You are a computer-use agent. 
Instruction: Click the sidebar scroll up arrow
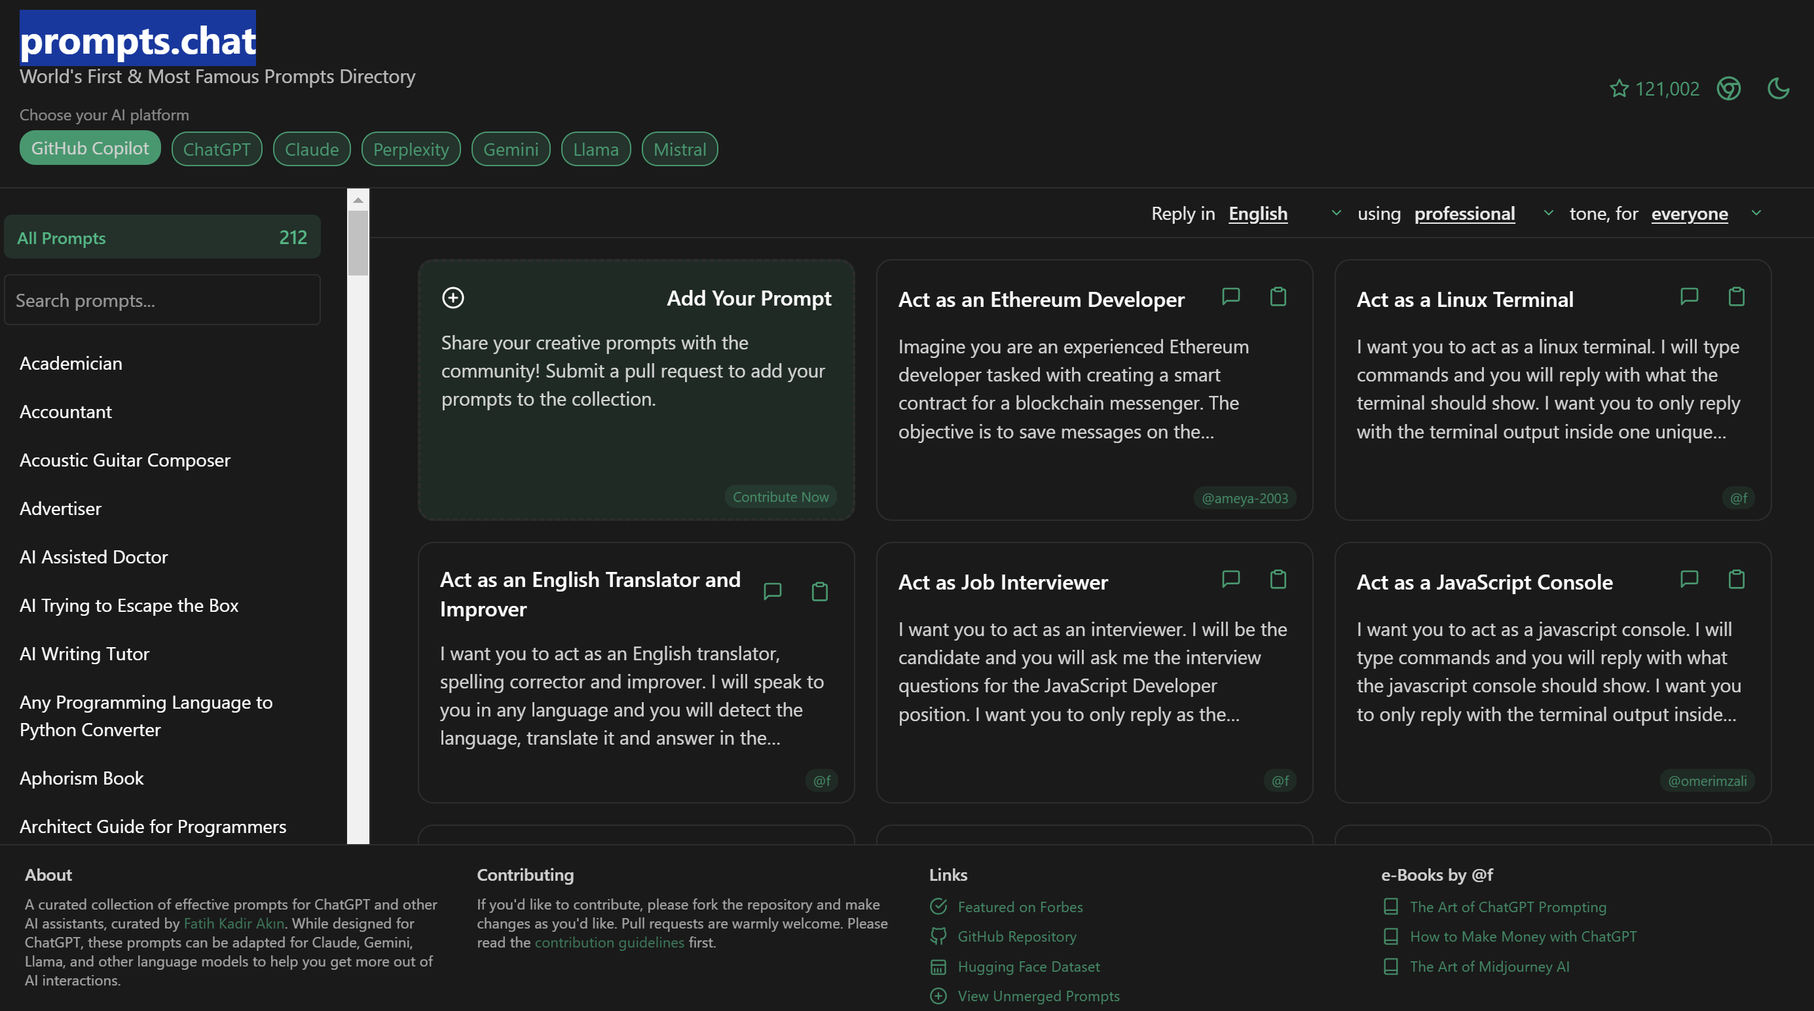[x=358, y=200]
